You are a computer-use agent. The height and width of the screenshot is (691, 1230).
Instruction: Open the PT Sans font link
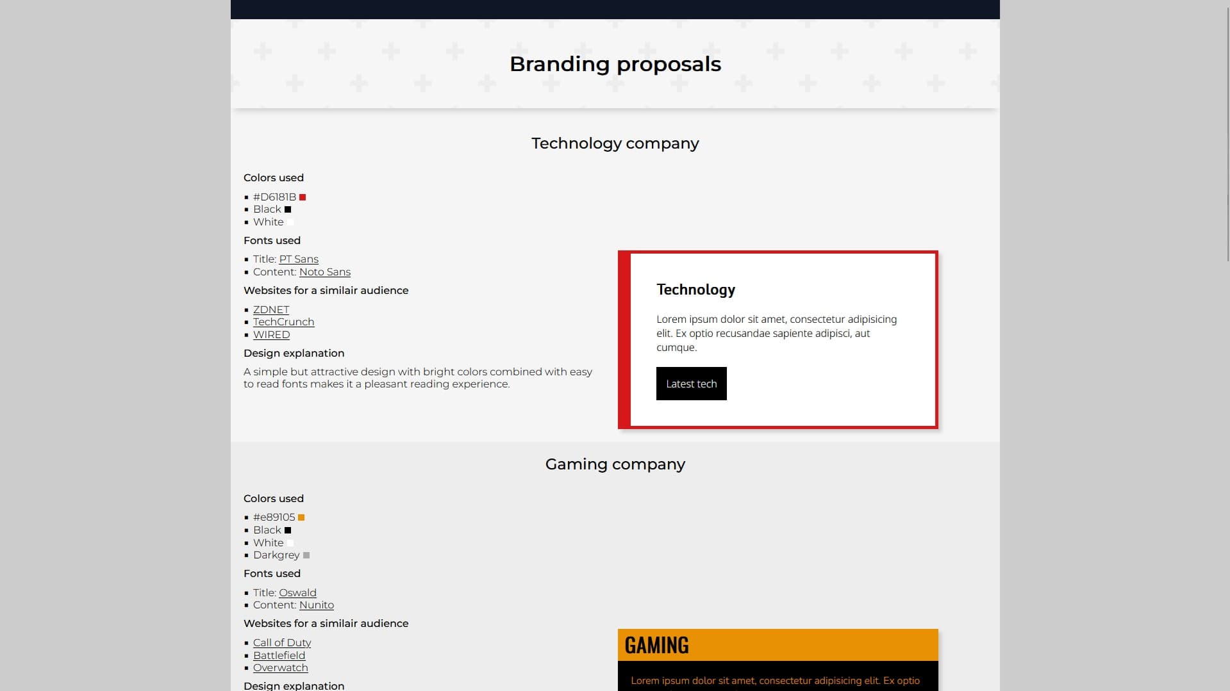[x=298, y=259]
